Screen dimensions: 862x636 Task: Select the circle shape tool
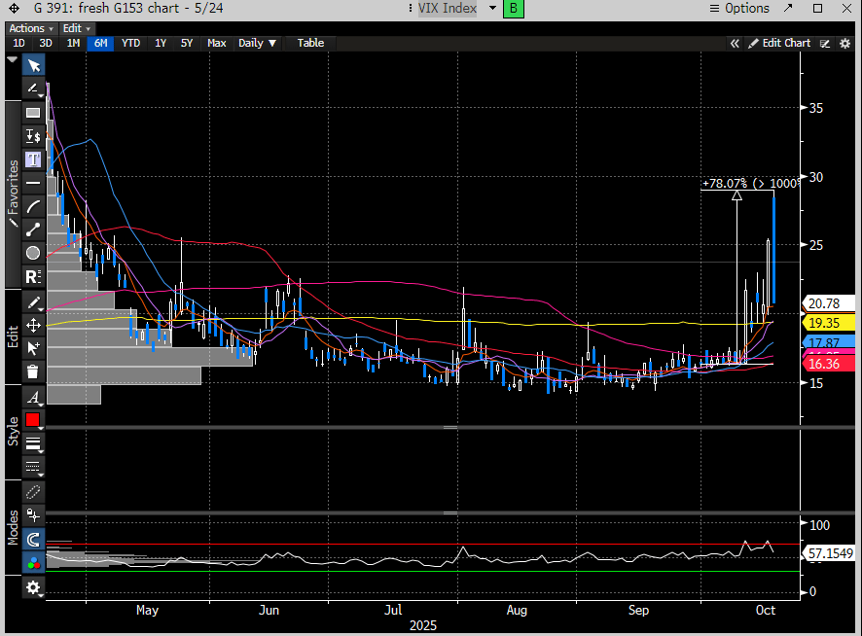click(33, 253)
